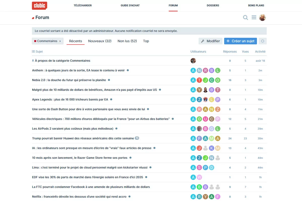Sort by the Activité column header
Image resolution: width=302 pixels, height=201 pixels.
(260, 52)
